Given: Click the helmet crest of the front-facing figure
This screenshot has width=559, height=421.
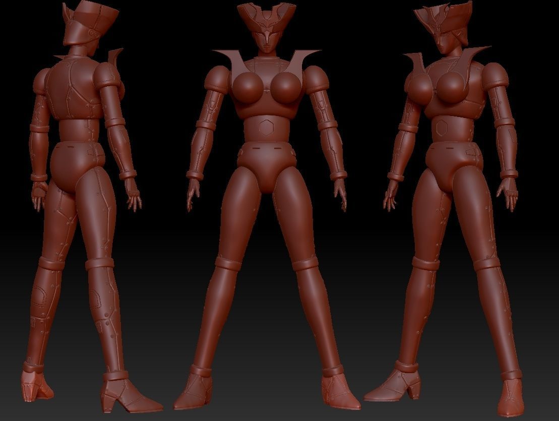Looking at the screenshot, I should click(x=266, y=16).
